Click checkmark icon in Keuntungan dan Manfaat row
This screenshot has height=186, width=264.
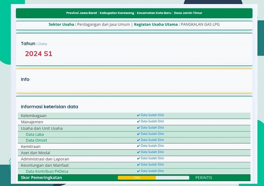139,165
